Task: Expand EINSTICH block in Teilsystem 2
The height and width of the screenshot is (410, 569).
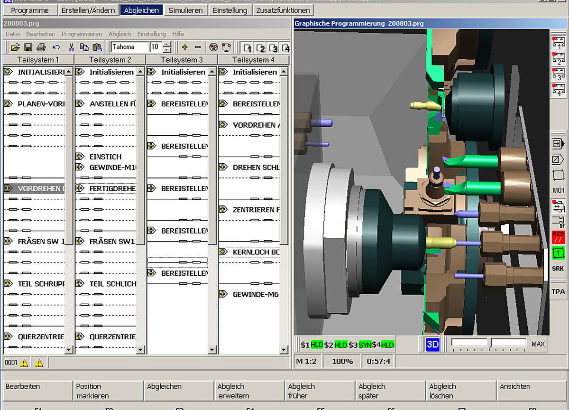Action: tap(80, 157)
